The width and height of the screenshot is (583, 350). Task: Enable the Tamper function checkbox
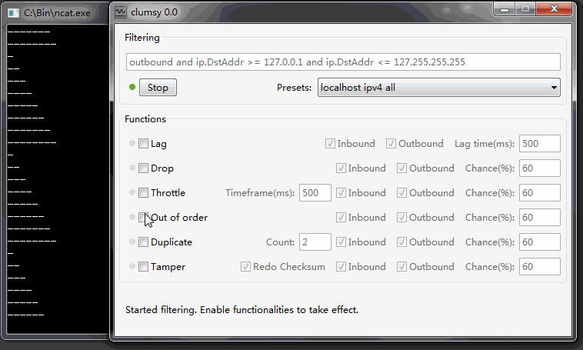(x=143, y=267)
